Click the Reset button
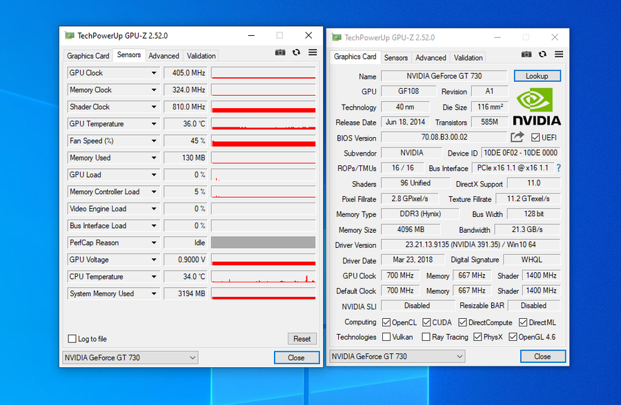 tap(302, 339)
